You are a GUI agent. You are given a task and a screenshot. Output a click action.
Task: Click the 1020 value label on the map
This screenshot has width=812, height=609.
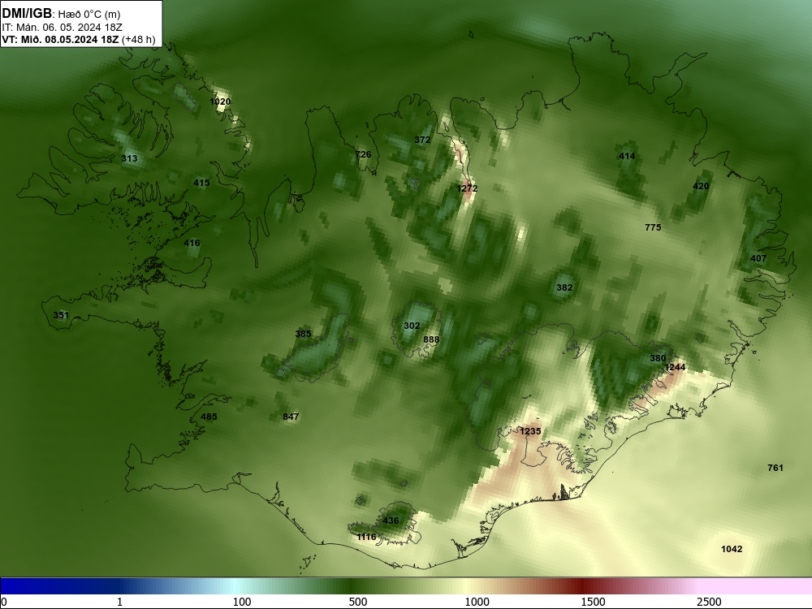tap(220, 101)
